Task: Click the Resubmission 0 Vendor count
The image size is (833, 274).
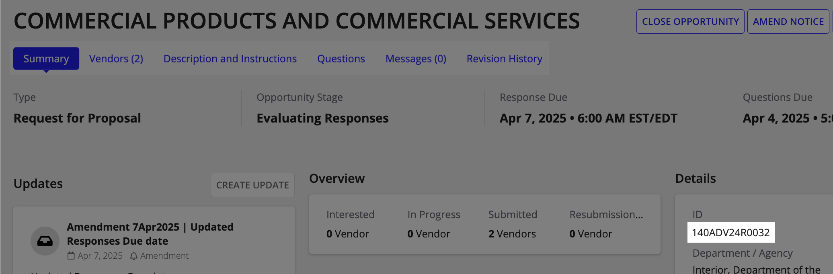Action: click(591, 234)
